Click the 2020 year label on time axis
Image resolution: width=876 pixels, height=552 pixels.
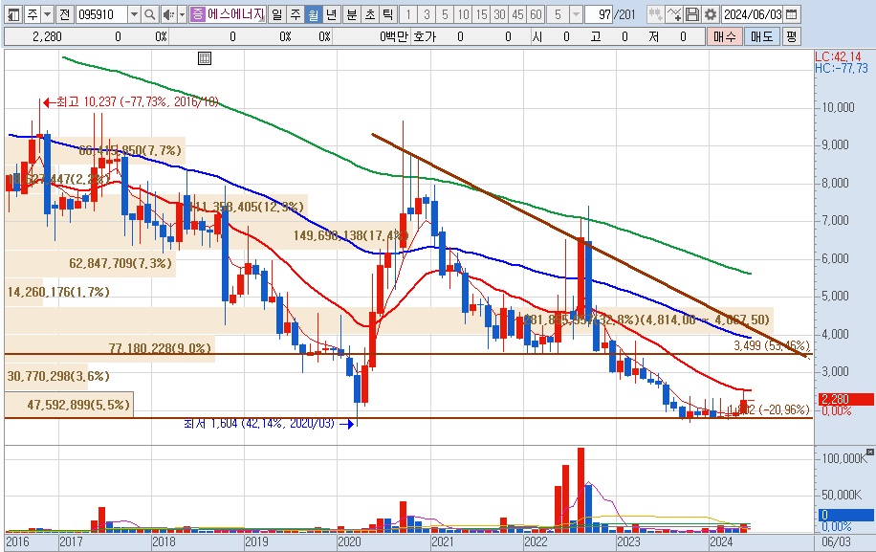click(x=349, y=541)
